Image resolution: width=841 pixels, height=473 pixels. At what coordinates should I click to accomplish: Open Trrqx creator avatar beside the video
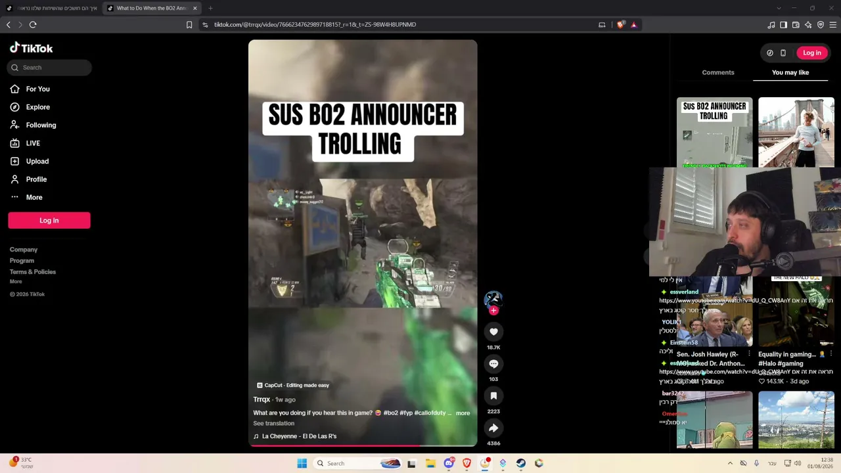coord(493,299)
